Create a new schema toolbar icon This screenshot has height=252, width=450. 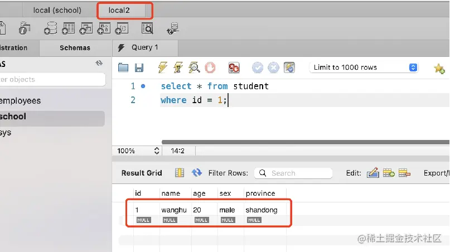pos(50,28)
